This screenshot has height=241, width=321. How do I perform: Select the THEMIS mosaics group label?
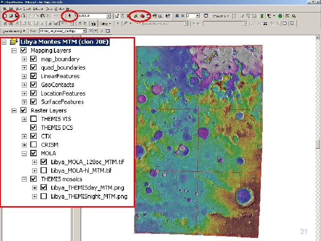pyautogui.click(x=62, y=179)
